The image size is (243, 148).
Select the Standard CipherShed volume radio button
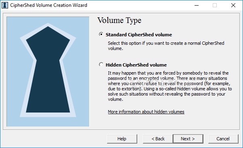(x=101, y=34)
